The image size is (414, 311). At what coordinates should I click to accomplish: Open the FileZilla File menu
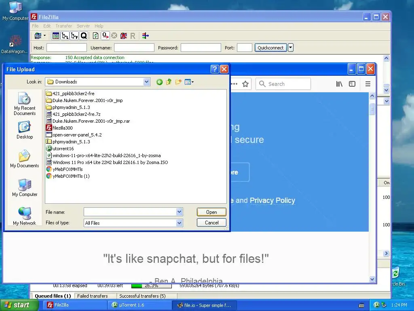(x=35, y=26)
